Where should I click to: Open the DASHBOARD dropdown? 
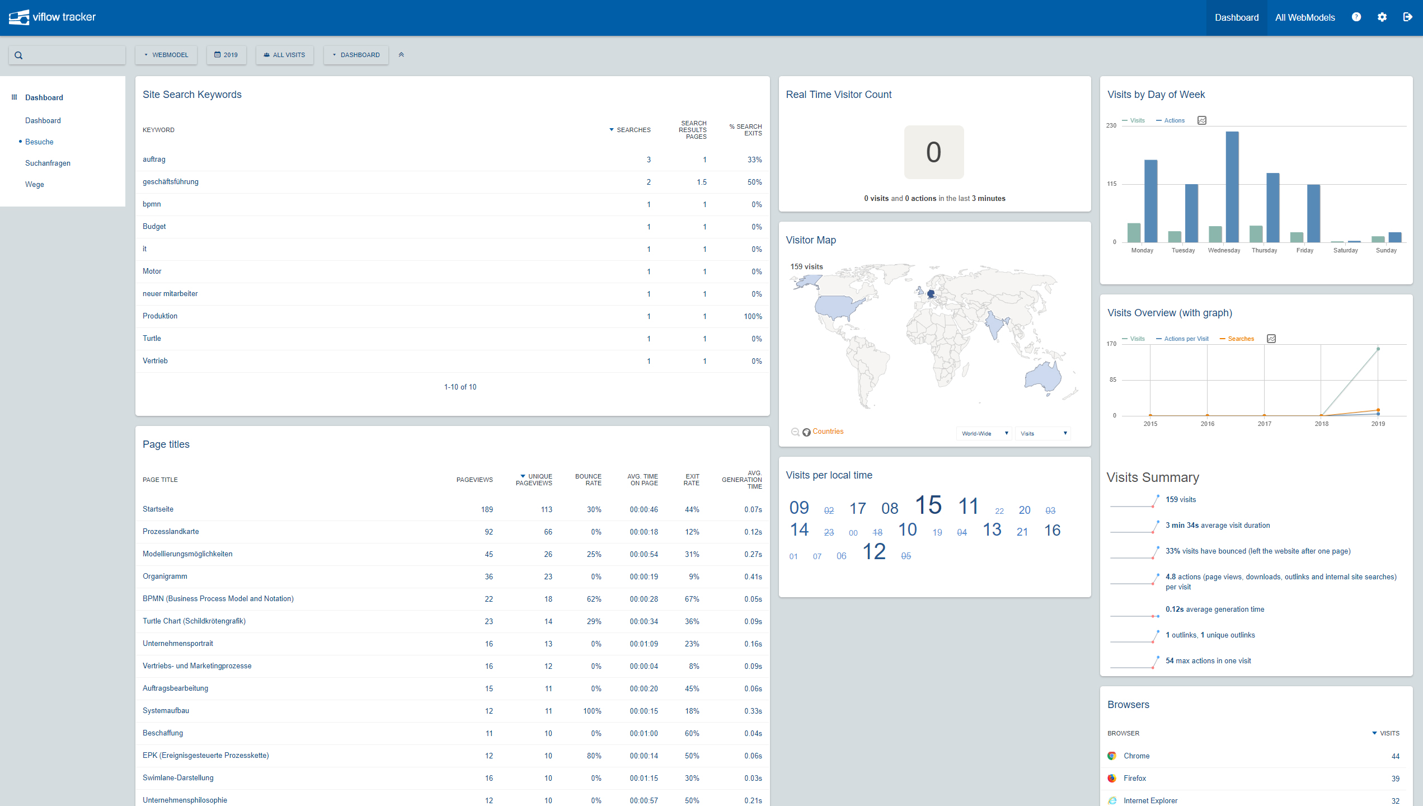[356, 55]
